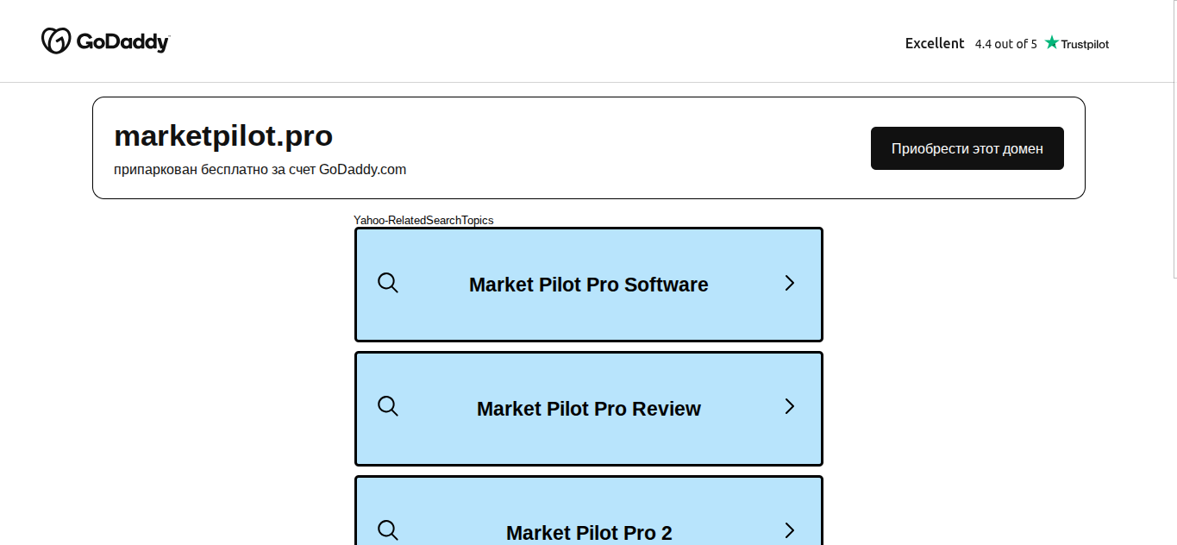Click the GoDaddy logo
The image size is (1177, 545).
[x=105, y=41]
